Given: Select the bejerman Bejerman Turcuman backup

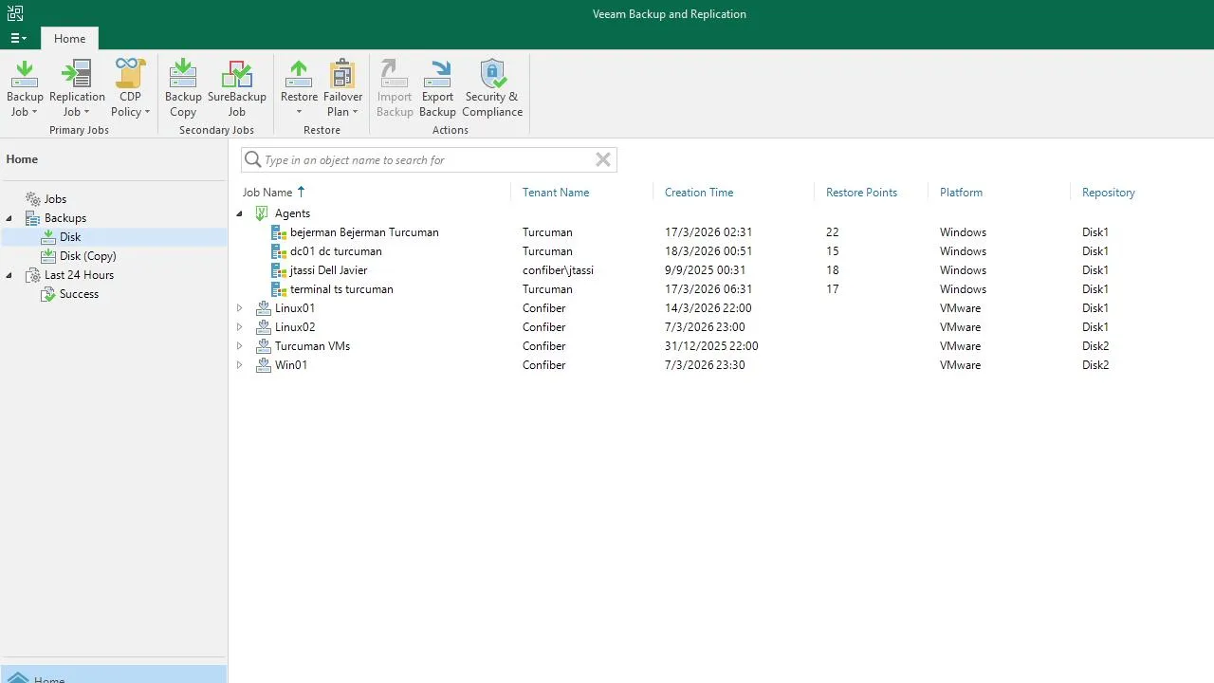Looking at the screenshot, I should 364,232.
